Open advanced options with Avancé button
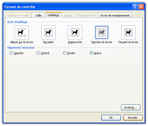Viewport: 148px width, 126px height. (131, 107)
